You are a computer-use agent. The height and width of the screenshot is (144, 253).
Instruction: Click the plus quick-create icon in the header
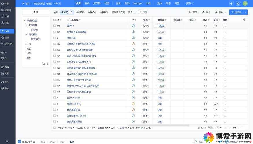click(231, 3)
